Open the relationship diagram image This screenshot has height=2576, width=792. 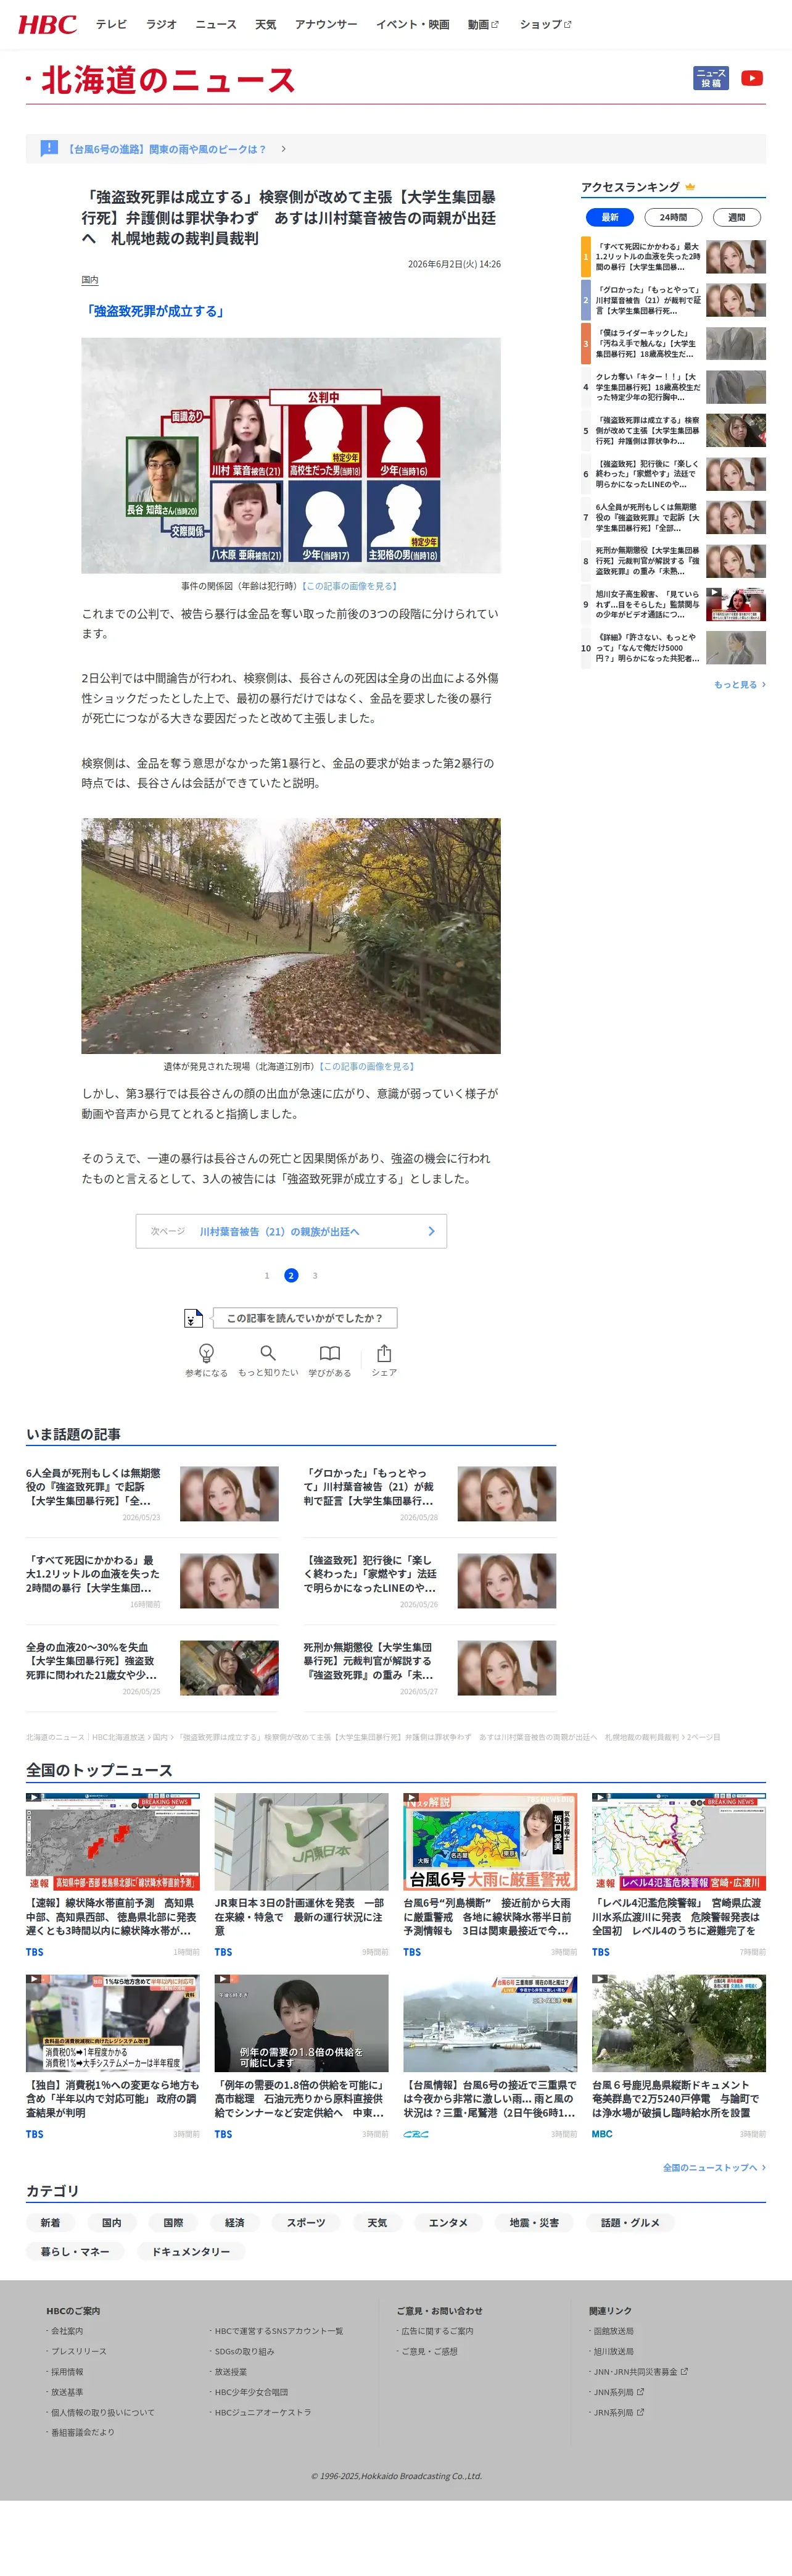click(x=291, y=455)
